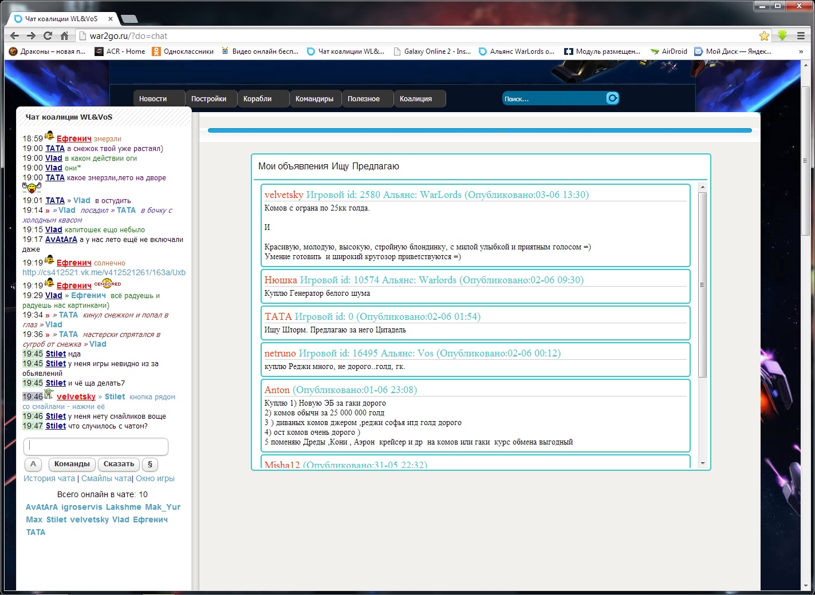This screenshot has width=815, height=595.
Task: Click the Команды button in chat
Action: [x=72, y=464]
